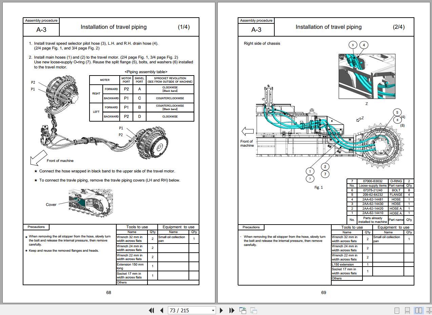Enable continuous single page scrolling layout
Screen dimensions: 432x315
(408, 310)
